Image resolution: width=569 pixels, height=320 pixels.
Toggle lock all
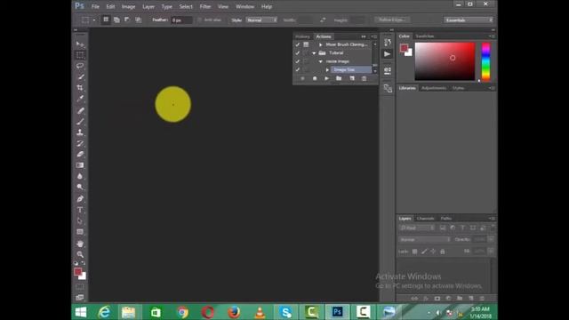(443, 251)
